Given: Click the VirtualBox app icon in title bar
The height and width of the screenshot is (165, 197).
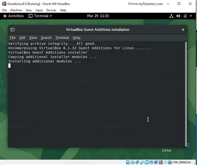Looking at the screenshot, I should click(x=4, y=4).
